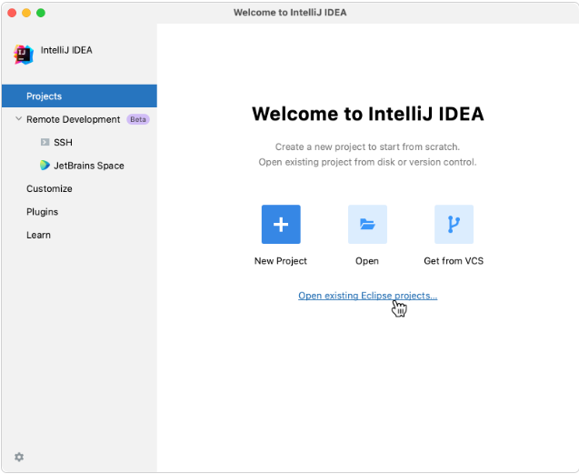This screenshot has height=474, width=579.
Task: Click the SSH terminal icon
Action: (45, 142)
